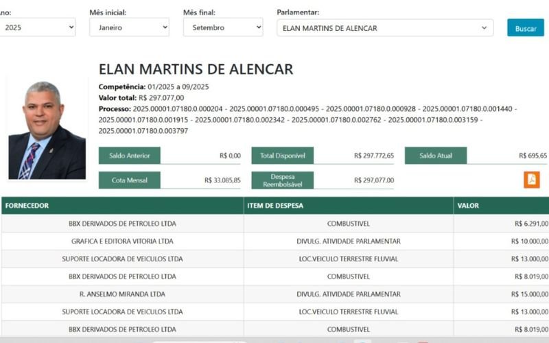Click the Total Disponível green label
The height and width of the screenshot is (343, 549).
(282, 156)
